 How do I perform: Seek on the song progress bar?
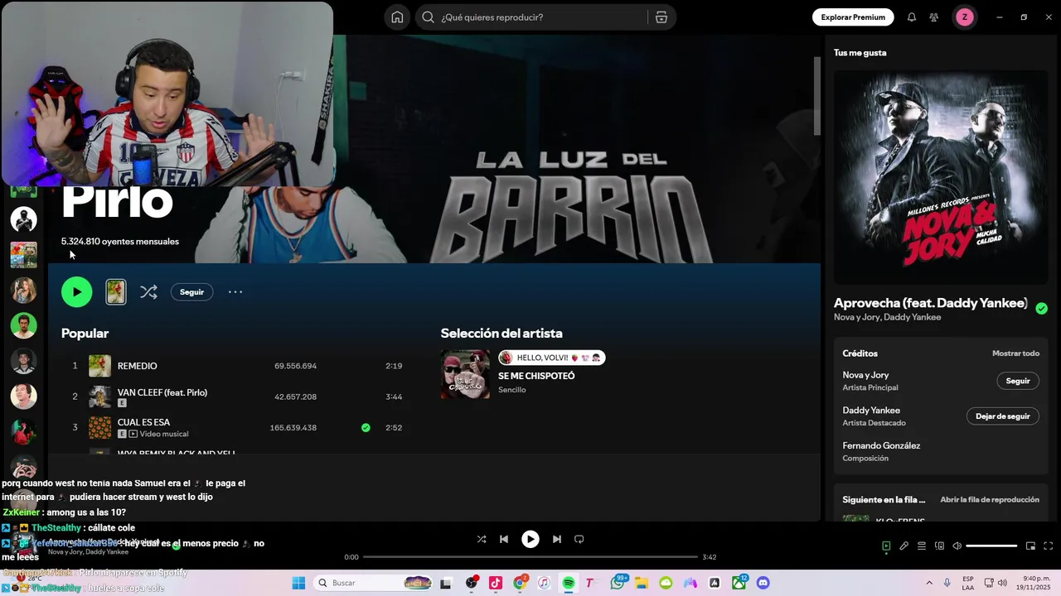point(530,557)
